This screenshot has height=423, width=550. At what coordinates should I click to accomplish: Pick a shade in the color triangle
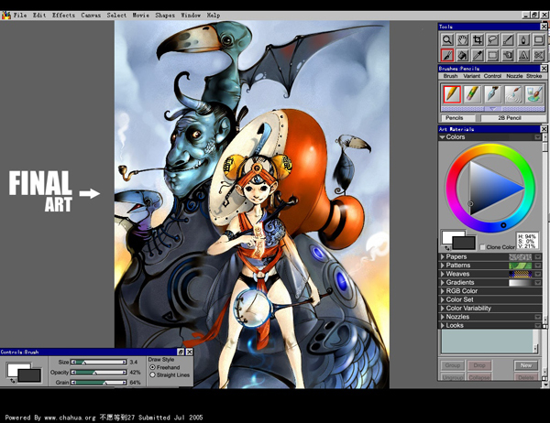click(488, 189)
